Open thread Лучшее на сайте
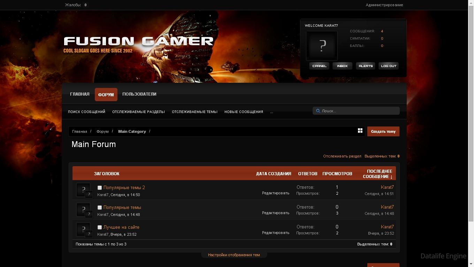Viewport: 474px width, 267px height. click(x=121, y=227)
